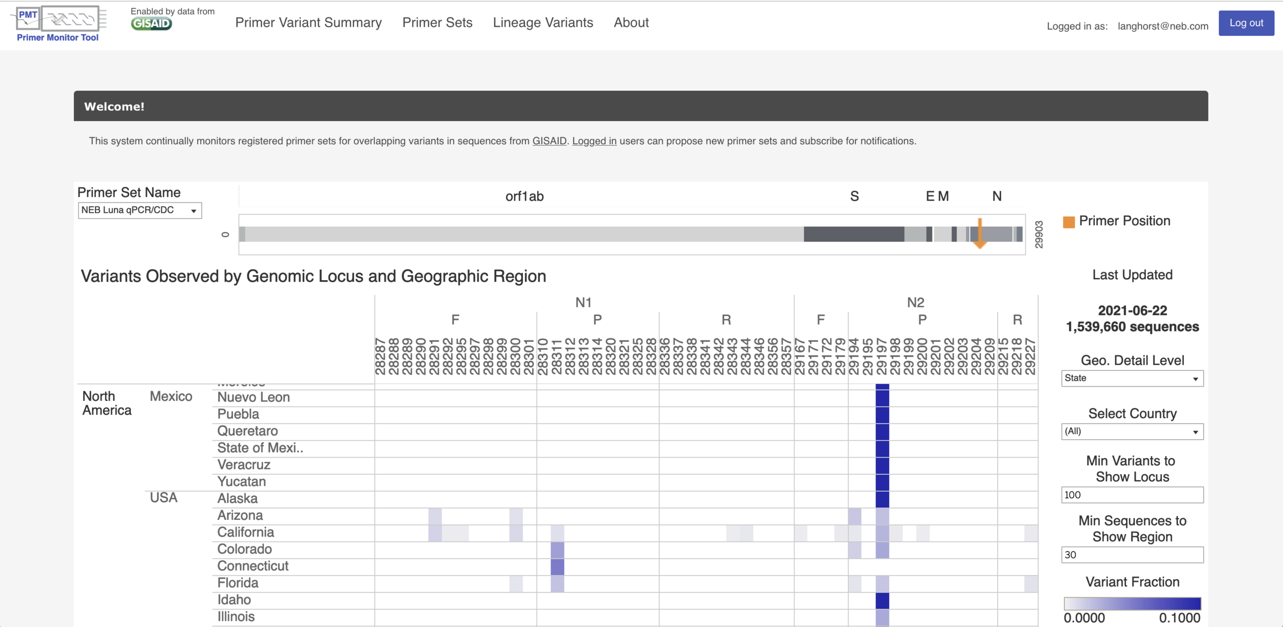Follow the GISAID link in welcome text
1283x627 pixels.
(x=549, y=141)
